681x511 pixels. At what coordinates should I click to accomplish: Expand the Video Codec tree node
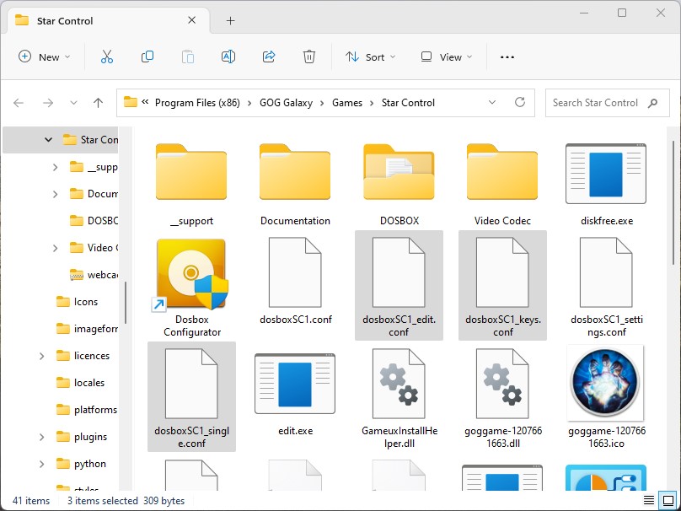pos(55,248)
